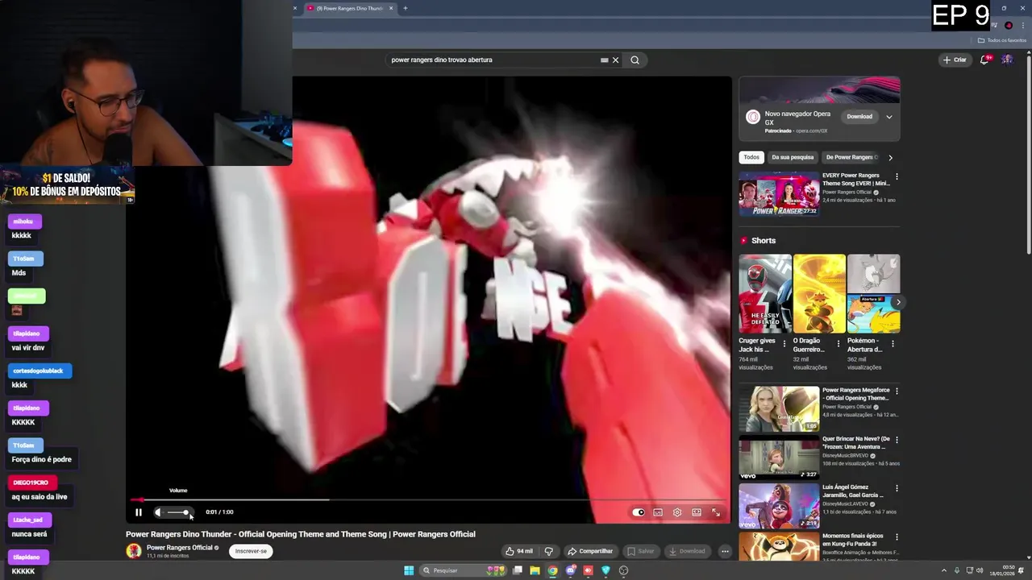Switch to the Power Rangers Dino Thunder browser tab
This screenshot has height=580, width=1032.
pos(350,8)
